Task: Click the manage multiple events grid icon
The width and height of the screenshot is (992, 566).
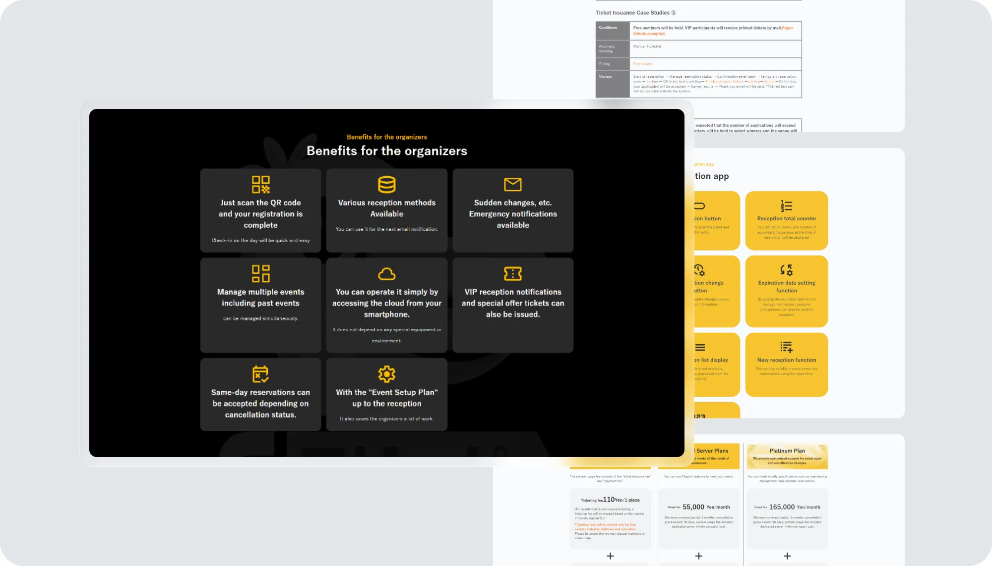Action: pyautogui.click(x=260, y=273)
